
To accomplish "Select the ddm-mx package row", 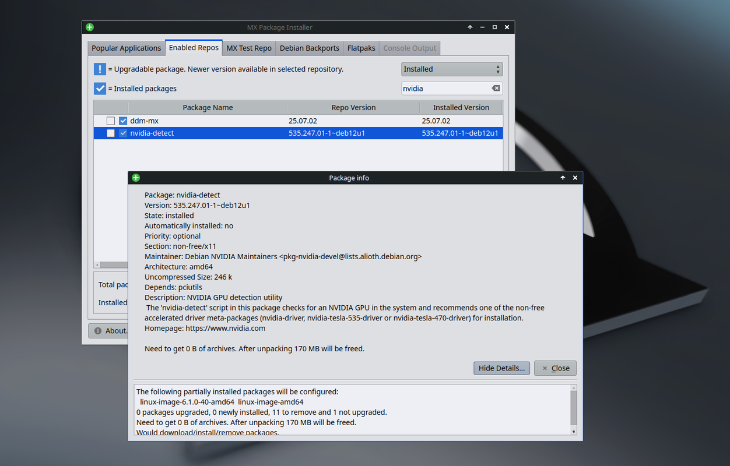I will coord(298,121).
